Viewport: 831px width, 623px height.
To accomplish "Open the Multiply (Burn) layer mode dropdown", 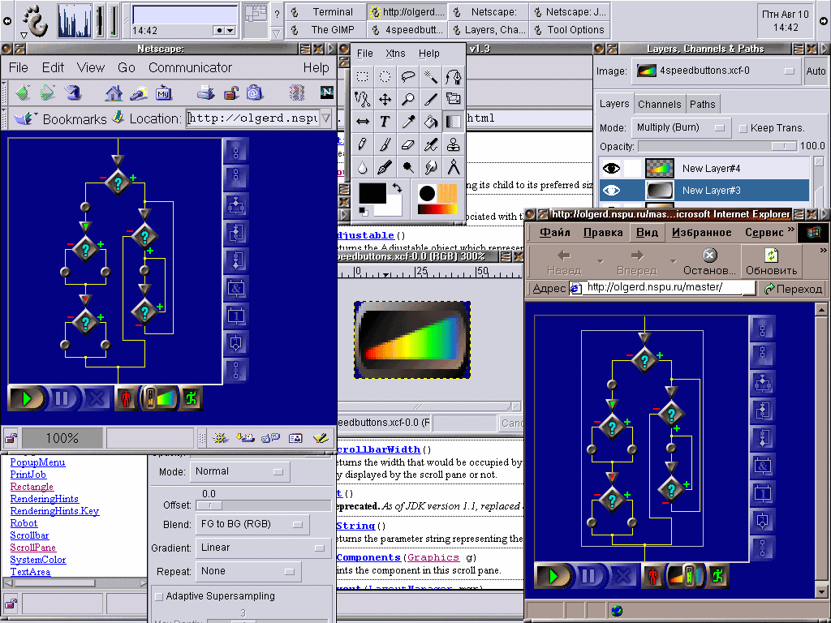I will (x=682, y=127).
